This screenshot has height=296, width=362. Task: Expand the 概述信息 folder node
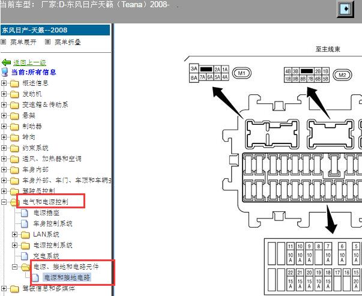4,83
